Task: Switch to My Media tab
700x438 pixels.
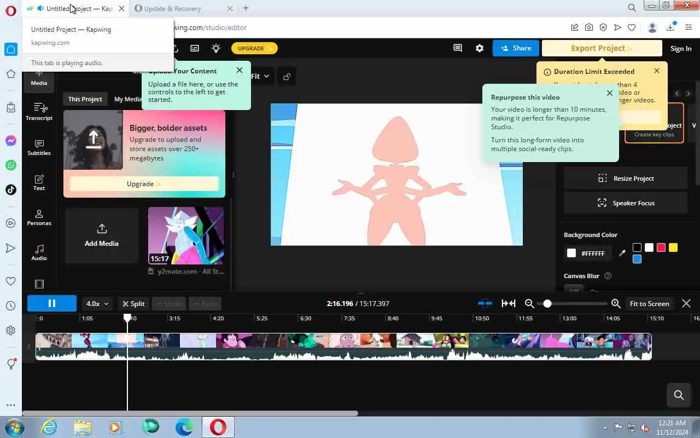Action: pyautogui.click(x=128, y=99)
